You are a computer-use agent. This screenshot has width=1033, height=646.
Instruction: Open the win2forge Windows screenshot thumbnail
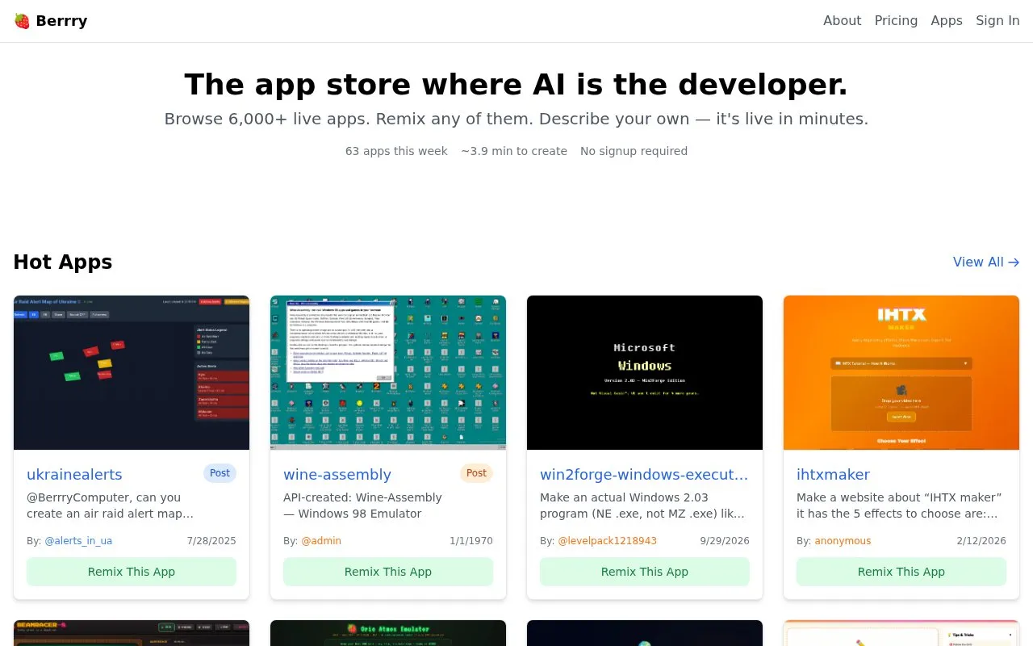(x=645, y=372)
